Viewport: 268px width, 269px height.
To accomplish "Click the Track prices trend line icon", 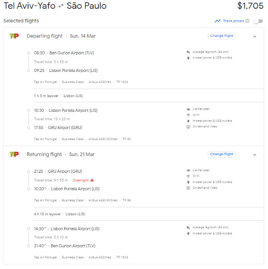I will point(217,21).
